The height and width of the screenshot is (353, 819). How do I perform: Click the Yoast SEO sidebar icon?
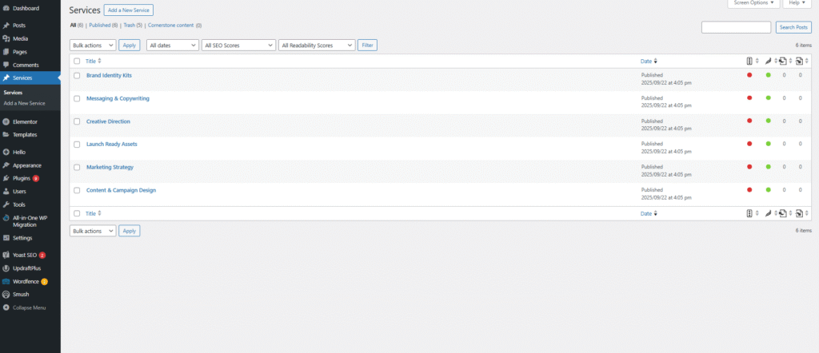point(6,255)
